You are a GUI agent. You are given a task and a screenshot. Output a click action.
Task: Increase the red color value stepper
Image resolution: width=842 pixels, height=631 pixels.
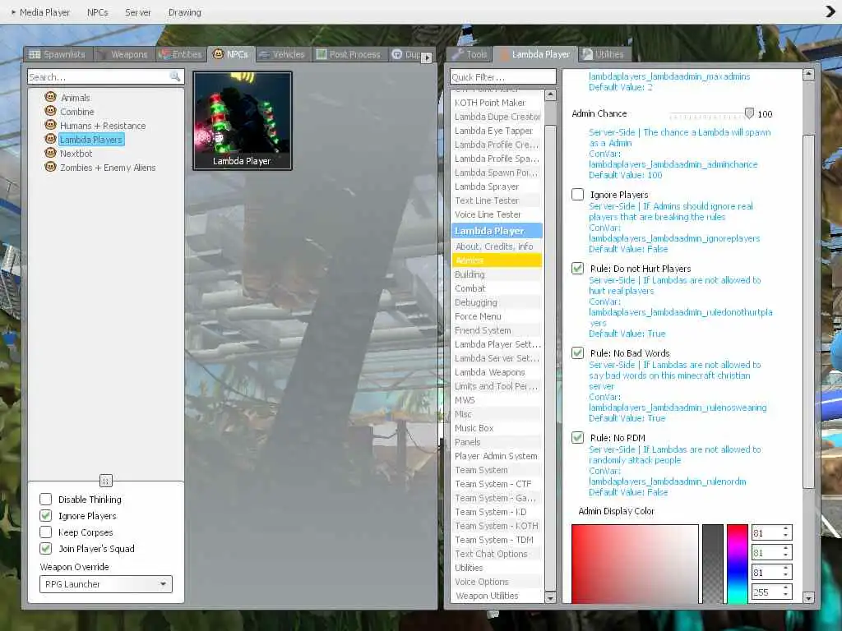point(785,528)
